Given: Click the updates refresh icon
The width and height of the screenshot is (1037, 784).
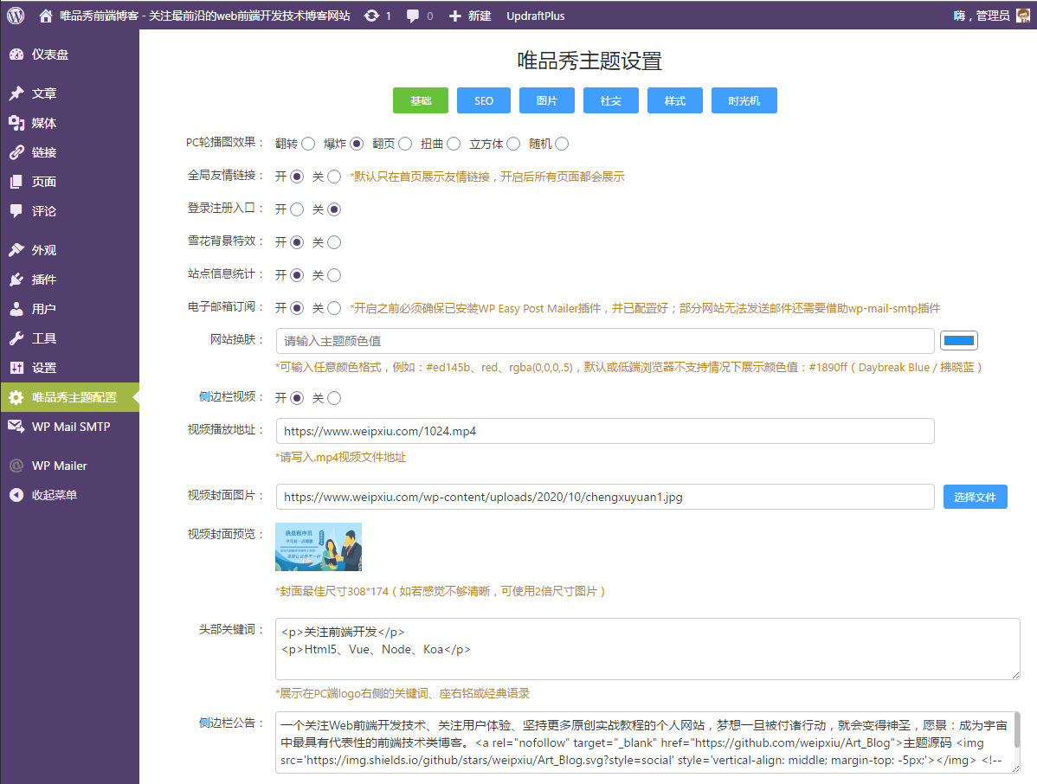Looking at the screenshot, I should click(371, 16).
